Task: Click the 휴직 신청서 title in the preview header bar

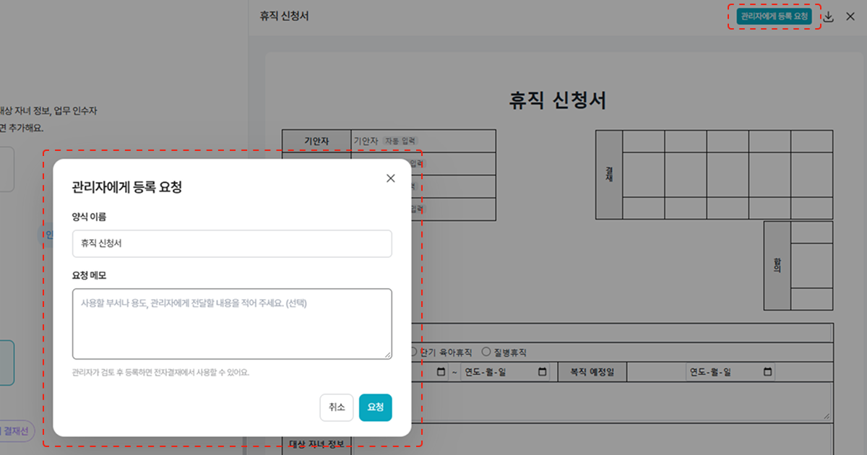Action: [x=285, y=17]
